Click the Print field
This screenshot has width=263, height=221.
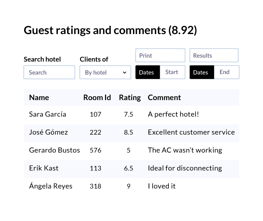point(160,55)
